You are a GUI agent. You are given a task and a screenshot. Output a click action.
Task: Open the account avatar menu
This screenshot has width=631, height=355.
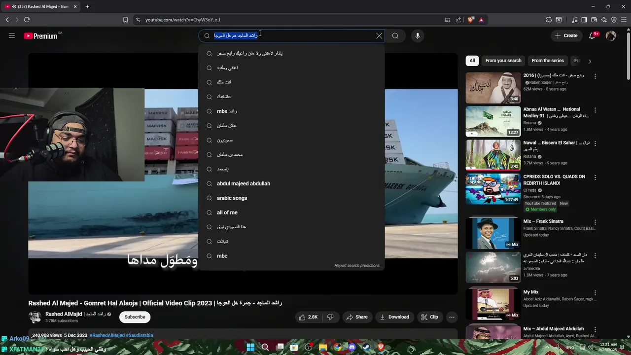coord(611,35)
